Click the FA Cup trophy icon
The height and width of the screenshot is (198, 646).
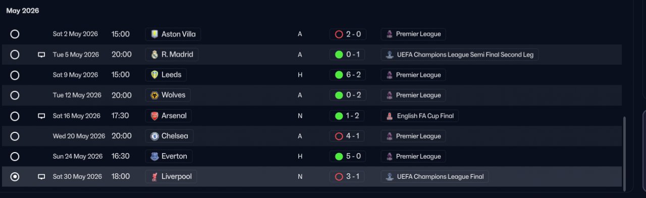[389, 116]
